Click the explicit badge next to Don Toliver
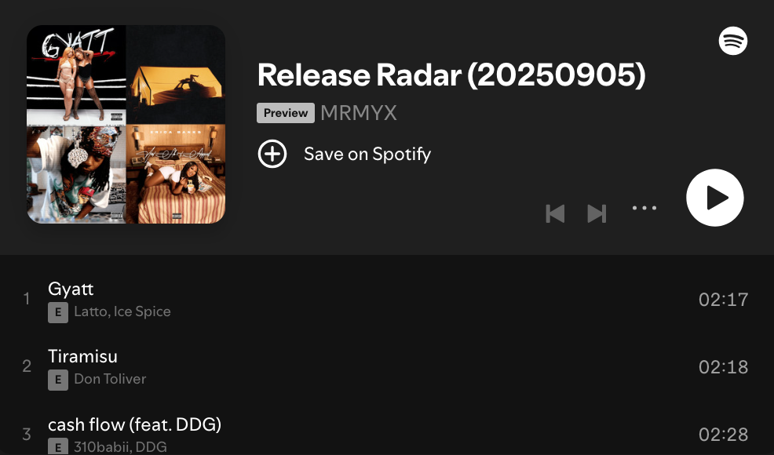The height and width of the screenshot is (455, 774). pyautogui.click(x=58, y=380)
